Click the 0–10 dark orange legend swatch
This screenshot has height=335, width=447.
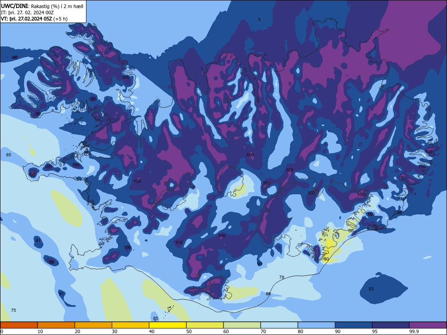(x=19, y=325)
